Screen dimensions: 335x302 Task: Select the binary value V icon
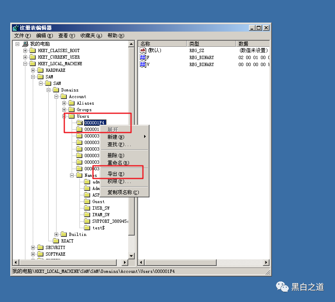[x=143, y=64]
